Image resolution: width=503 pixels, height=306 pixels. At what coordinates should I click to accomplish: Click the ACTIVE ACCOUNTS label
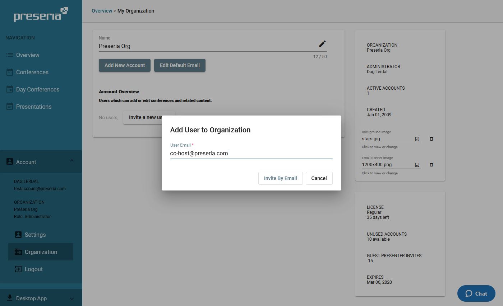click(x=386, y=88)
